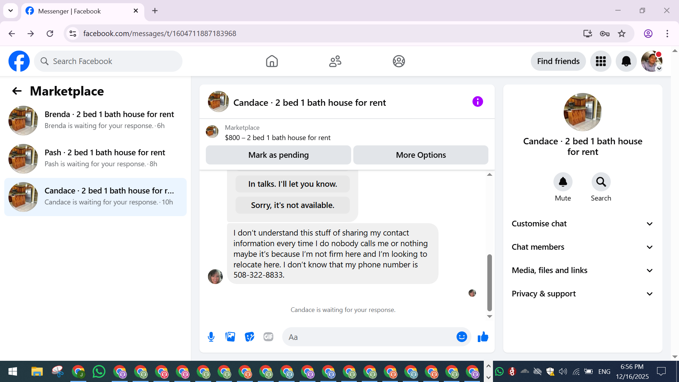Open the Friends icon in top navigation
This screenshot has width=679, height=382.
pyautogui.click(x=335, y=61)
